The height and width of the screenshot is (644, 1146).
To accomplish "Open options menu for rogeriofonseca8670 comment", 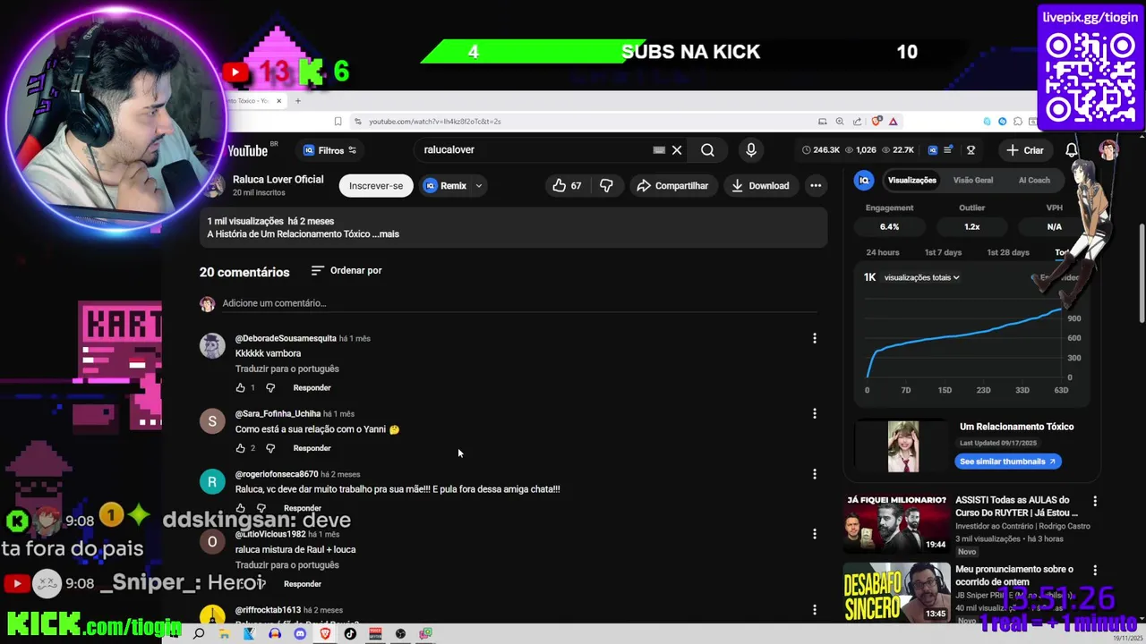I will point(814,474).
